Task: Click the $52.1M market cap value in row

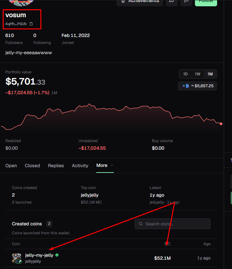Action: coord(162,258)
